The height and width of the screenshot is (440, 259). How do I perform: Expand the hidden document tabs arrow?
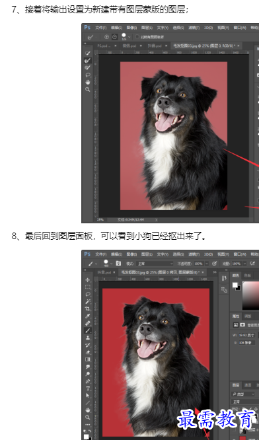coord(215,272)
